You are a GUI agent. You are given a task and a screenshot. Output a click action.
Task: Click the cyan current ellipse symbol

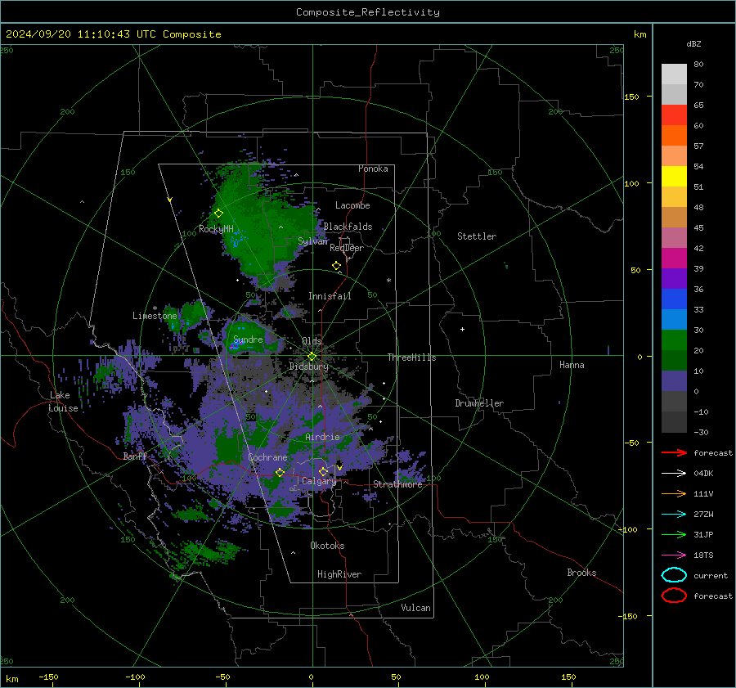(x=674, y=575)
